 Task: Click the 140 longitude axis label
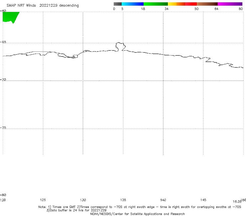click(163, 200)
